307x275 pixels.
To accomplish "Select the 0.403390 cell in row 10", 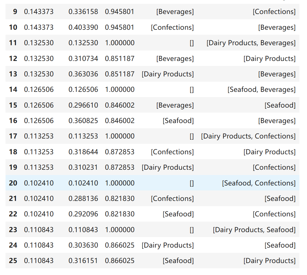I will click(x=83, y=27).
